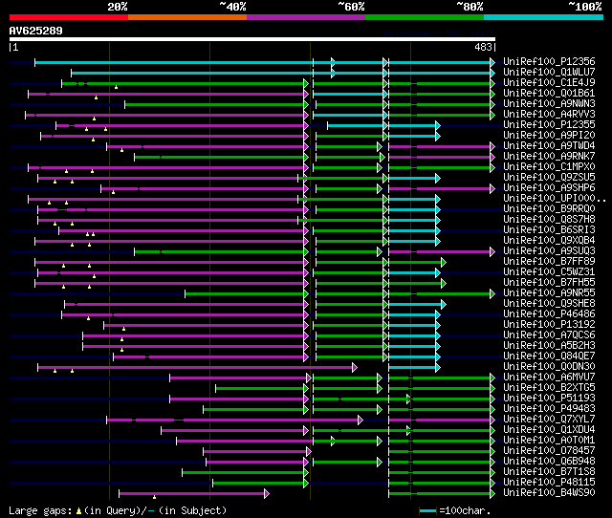Click the purple ~60% identity legend segment

pos(306,17)
